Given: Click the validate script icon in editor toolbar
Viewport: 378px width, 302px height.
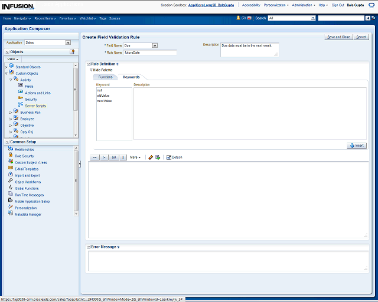Looking at the screenshot, I should 158,157.
